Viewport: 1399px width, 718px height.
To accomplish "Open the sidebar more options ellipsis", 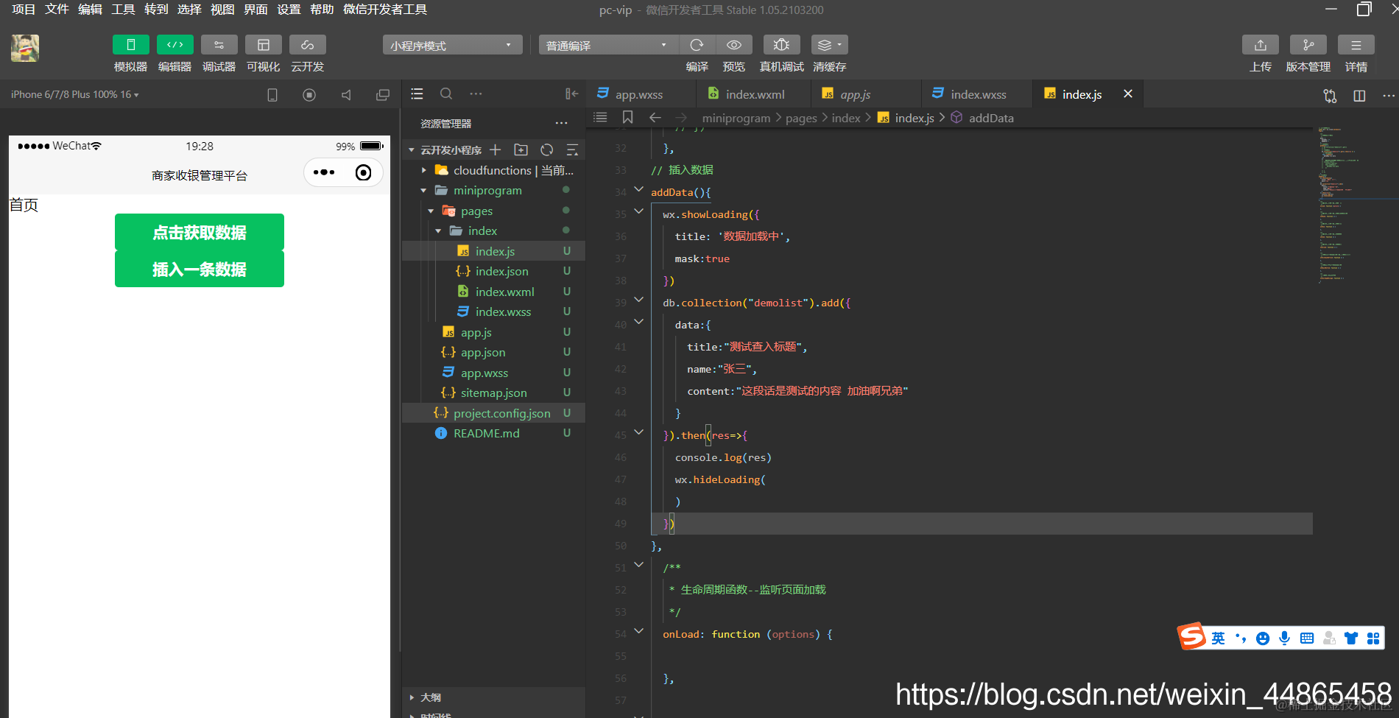I will [476, 94].
